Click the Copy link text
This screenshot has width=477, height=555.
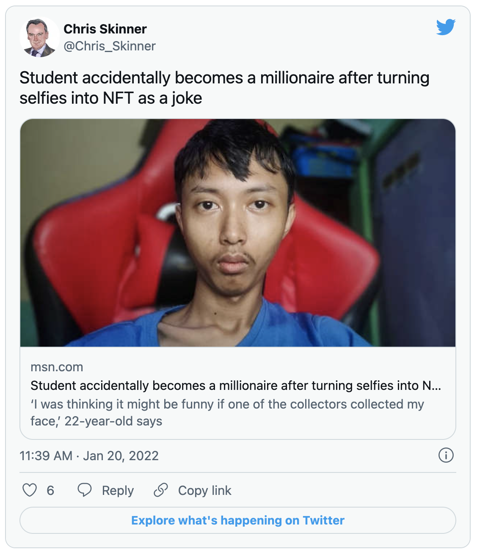coord(204,491)
